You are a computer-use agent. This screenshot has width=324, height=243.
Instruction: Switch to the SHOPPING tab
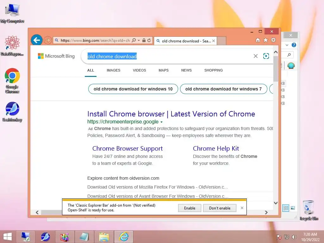click(x=214, y=70)
